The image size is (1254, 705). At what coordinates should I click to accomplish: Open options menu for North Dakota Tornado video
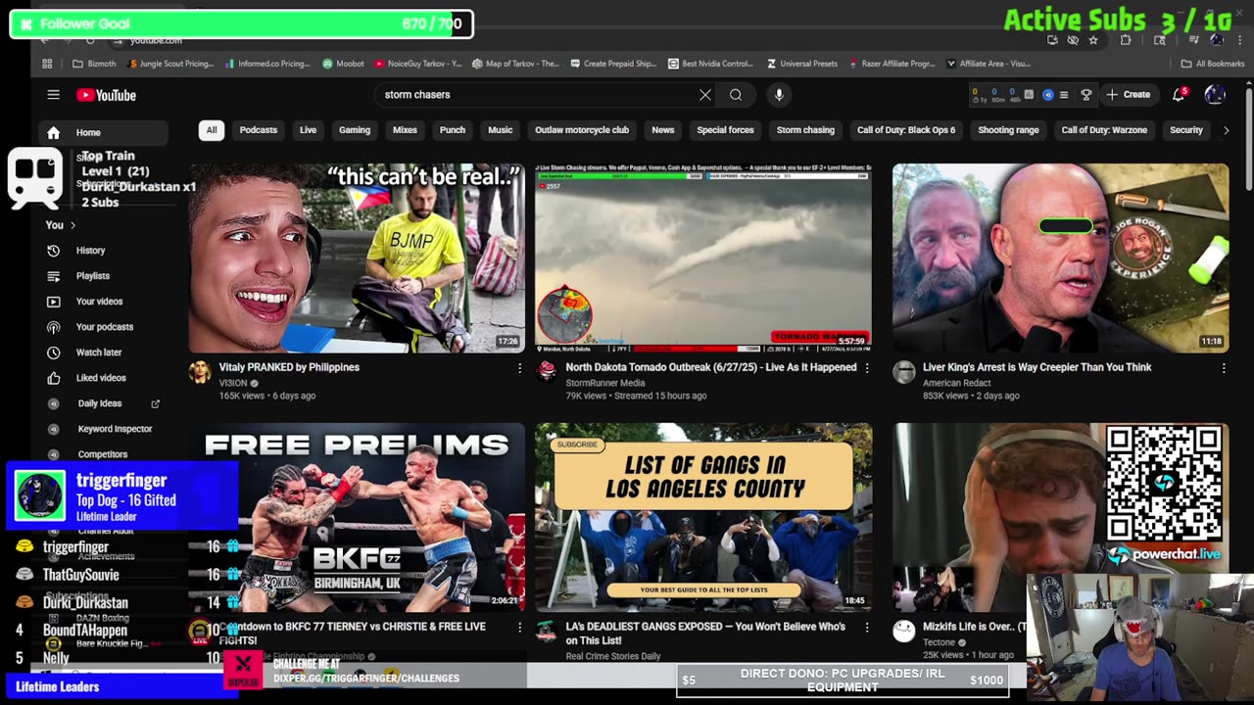866,368
